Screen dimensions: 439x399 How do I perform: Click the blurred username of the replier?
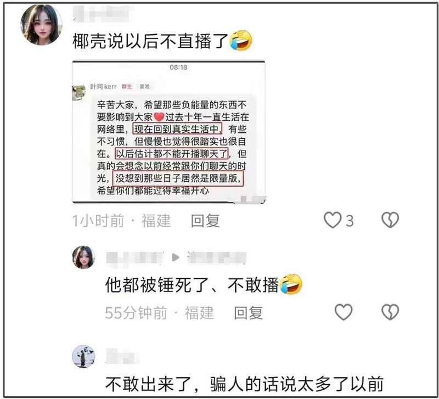pos(135,258)
